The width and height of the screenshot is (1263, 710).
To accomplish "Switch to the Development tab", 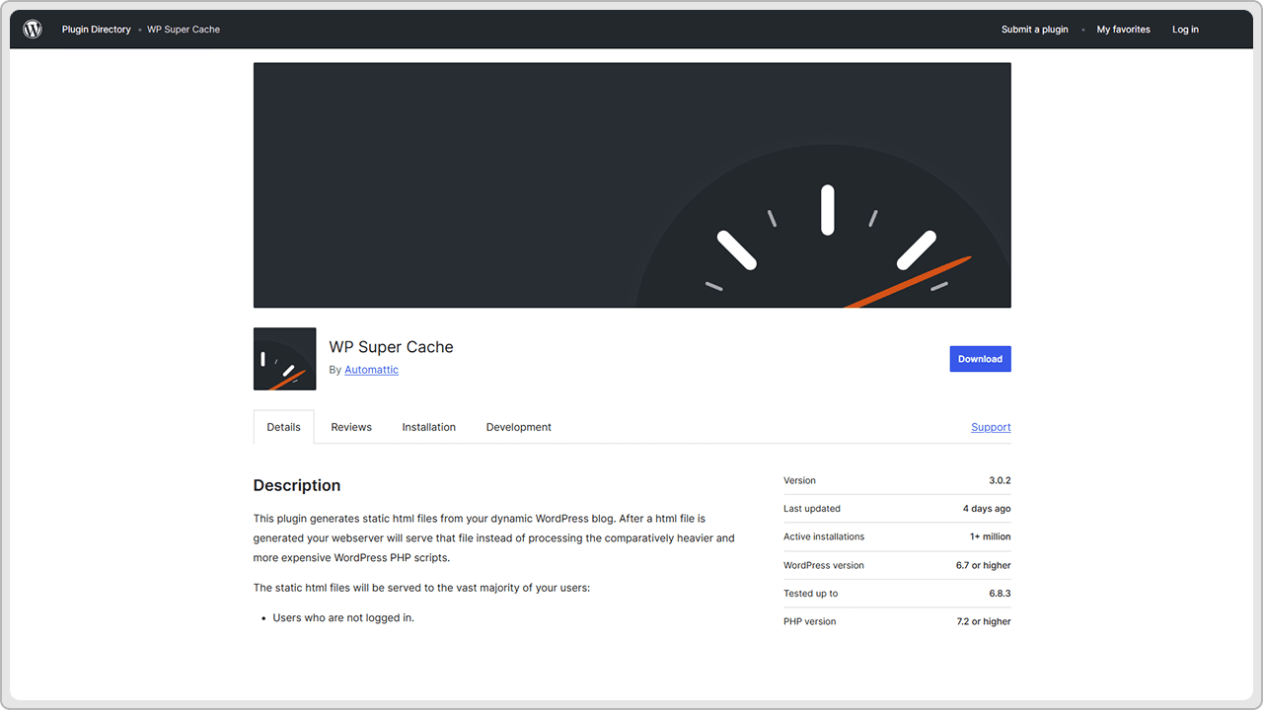I will (518, 427).
